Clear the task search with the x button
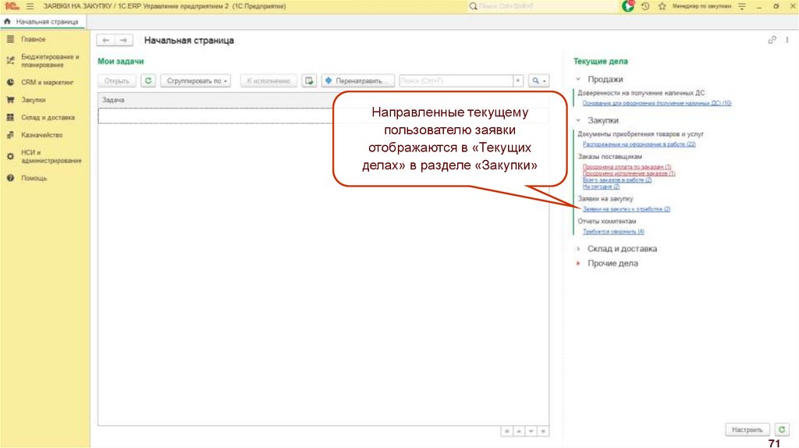The height and width of the screenshot is (448, 799). [x=518, y=81]
